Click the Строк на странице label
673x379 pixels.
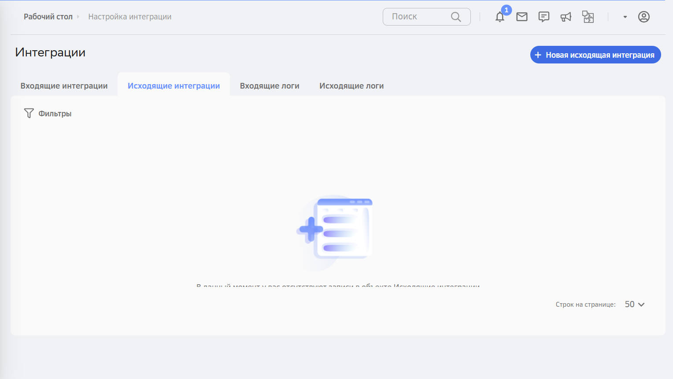coord(585,305)
